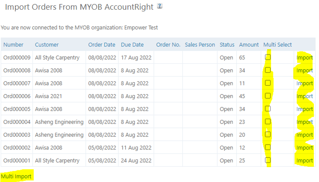
Task: Import the order with amount 11
Action: 305,83
